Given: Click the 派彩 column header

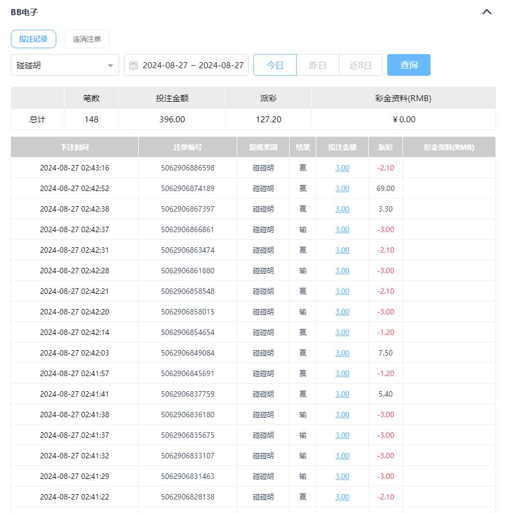Looking at the screenshot, I should click(x=385, y=147).
